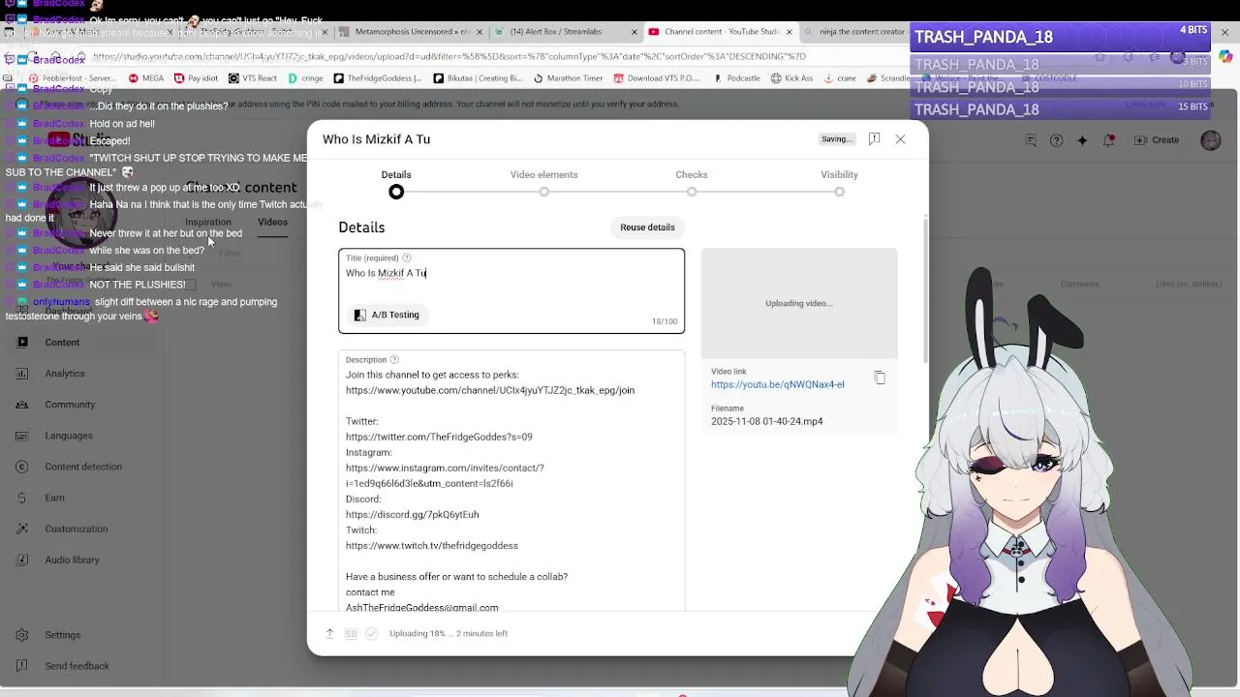
Task: Click the filename 2025-11-08 01-40-24.mp4 text
Action: [x=766, y=422]
